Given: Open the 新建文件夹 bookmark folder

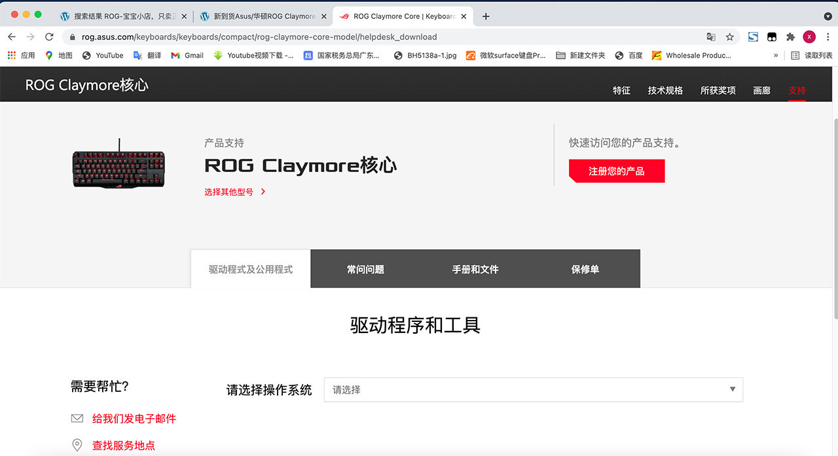Looking at the screenshot, I should point(581,56).
